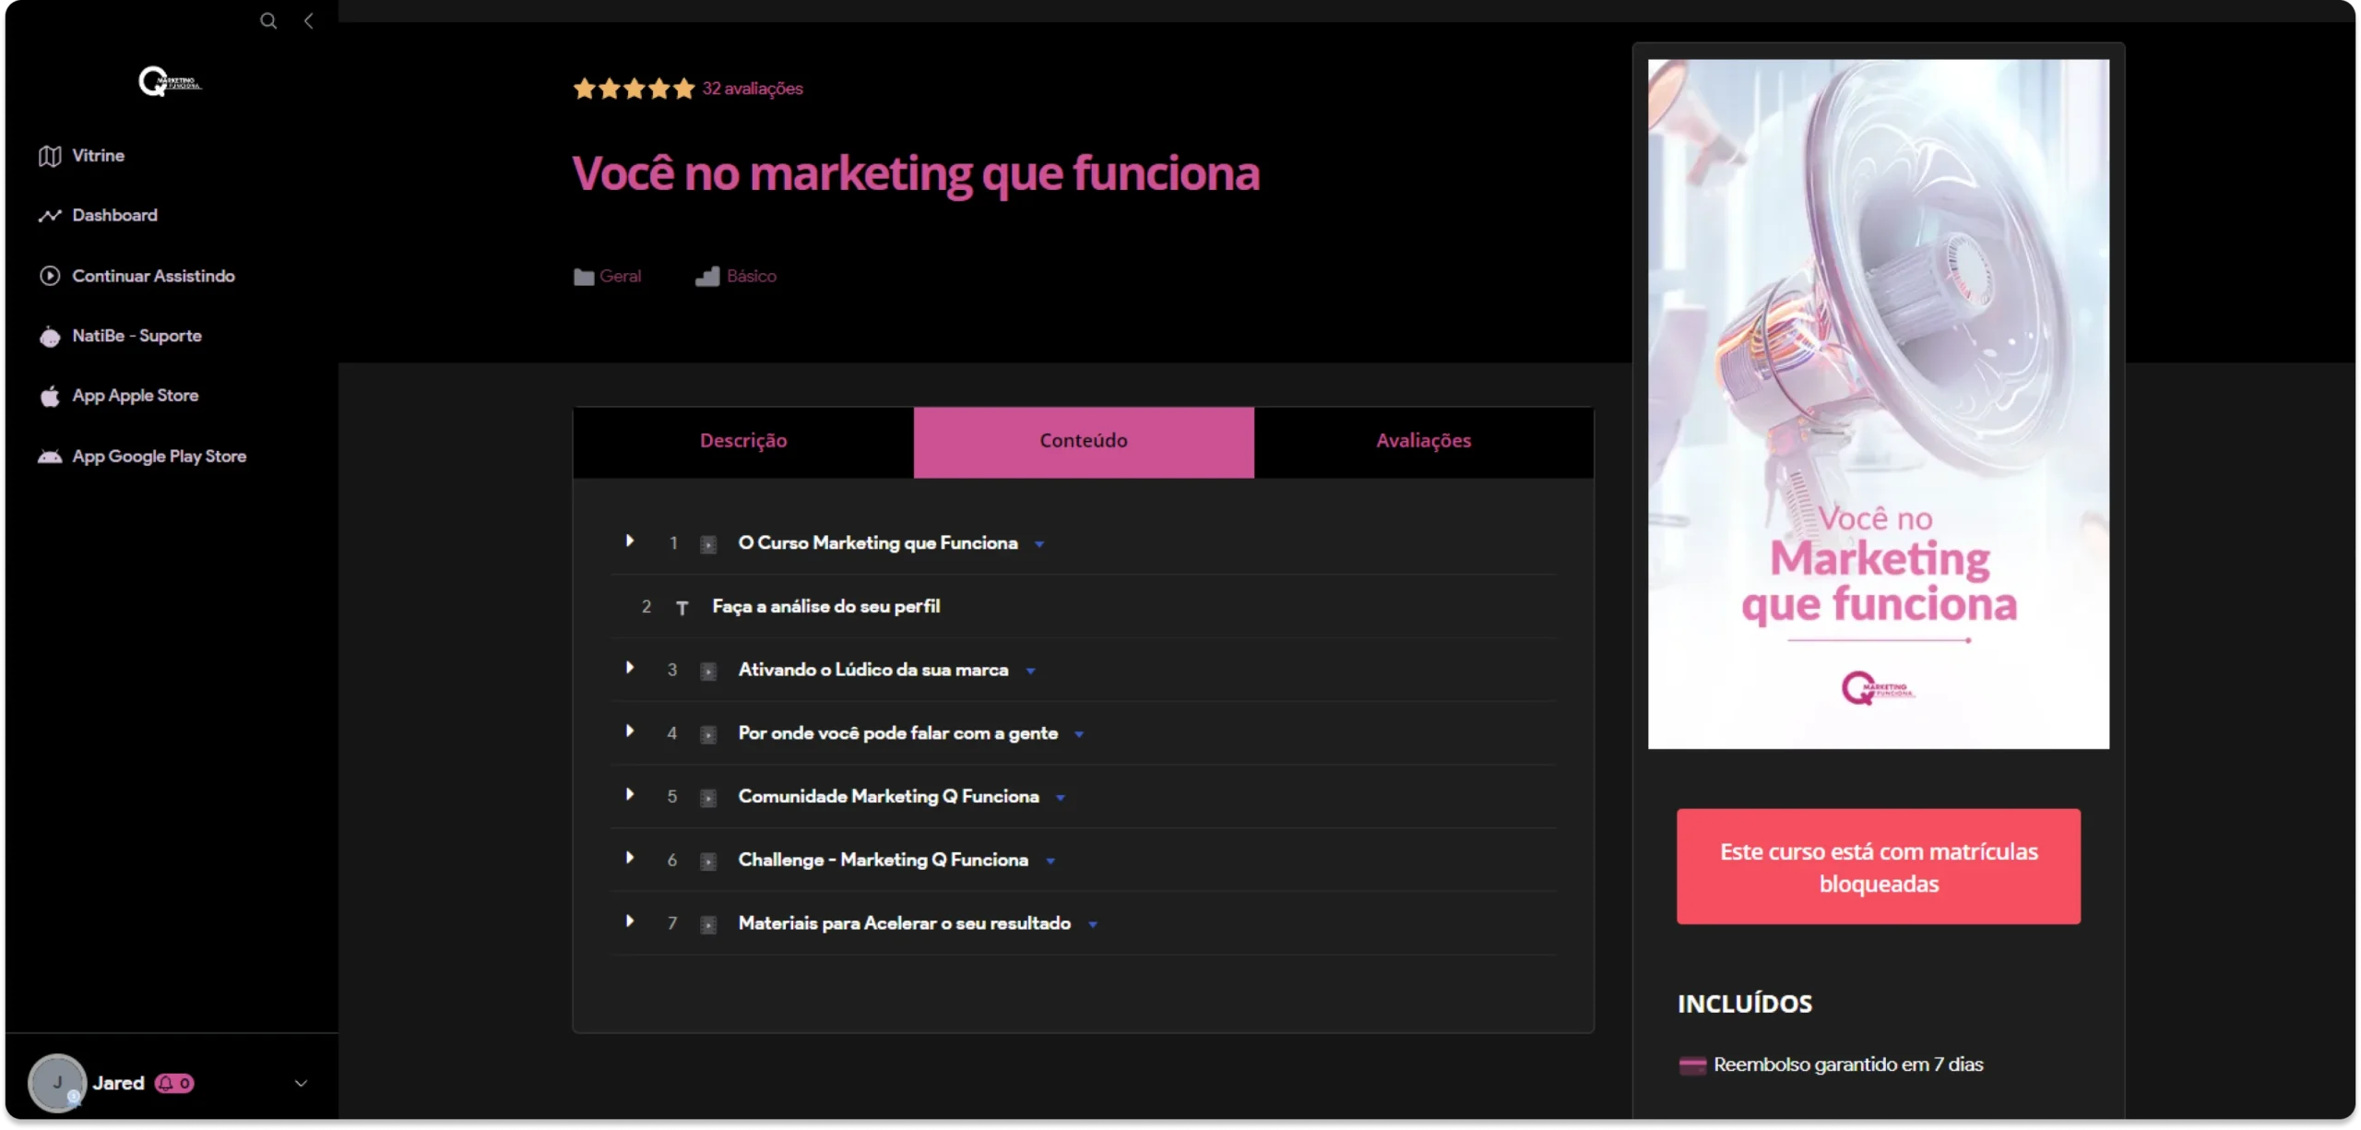Open lesson Faça a análise do seu perfil
The width and height of the screenshot is (2361, 1130).
click(x=826, y=607)
